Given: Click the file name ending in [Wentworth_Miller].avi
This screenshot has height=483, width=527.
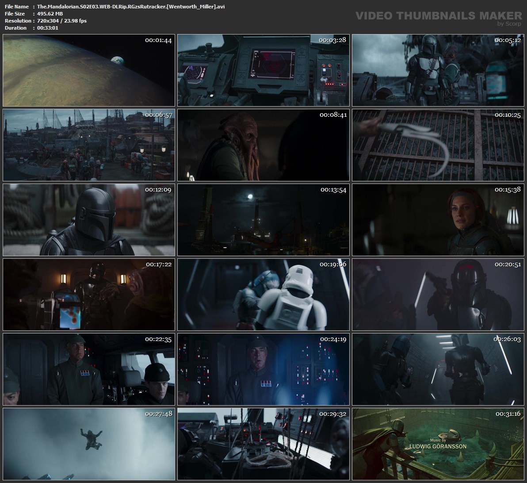Looking at the screenshot, I should tap(131, 7).
